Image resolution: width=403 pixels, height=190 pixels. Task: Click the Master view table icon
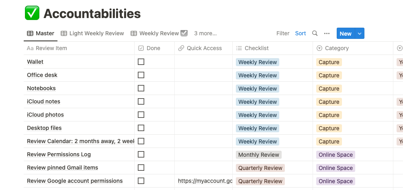[x=30, y=33]
